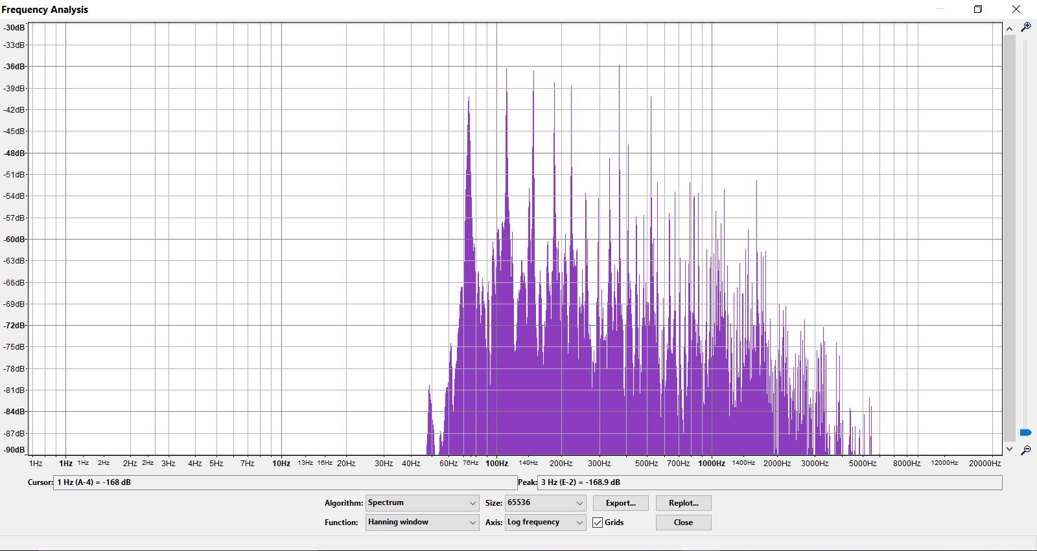
Task: Click the -60dB axis label
Action: click(14, 240)
